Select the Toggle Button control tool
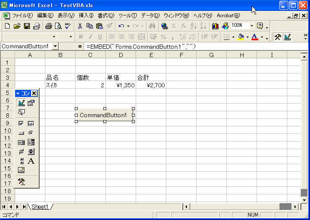310x220 pixels. click(21, 152)
